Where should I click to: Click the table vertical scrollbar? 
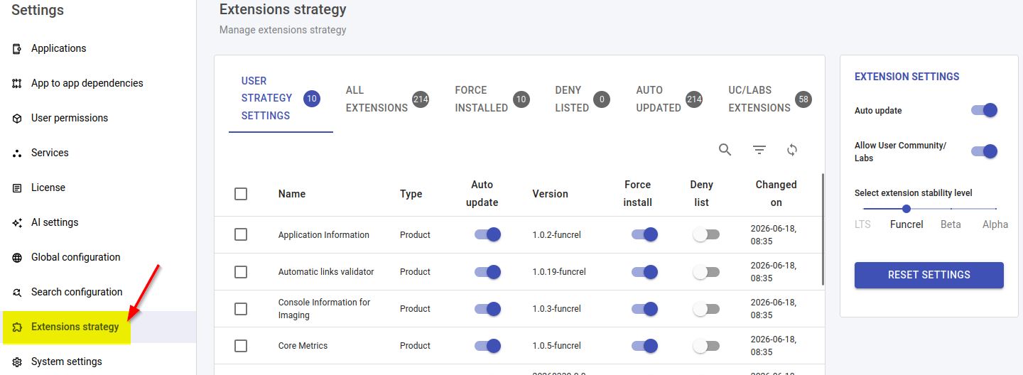click(x=823, y=229)
